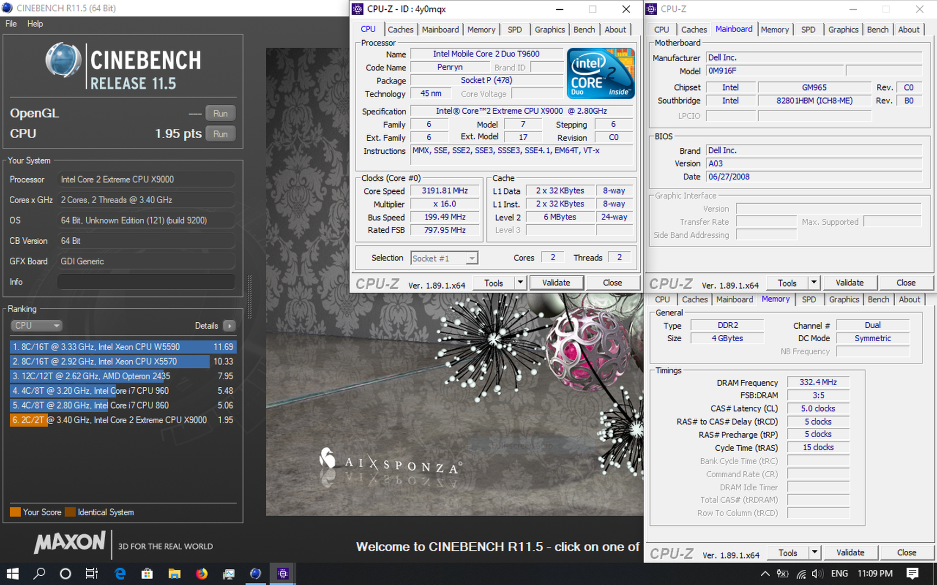This screenshot has width=937, height=585.
Task: Expand ranking Details arrow
Action: point(229,326)
